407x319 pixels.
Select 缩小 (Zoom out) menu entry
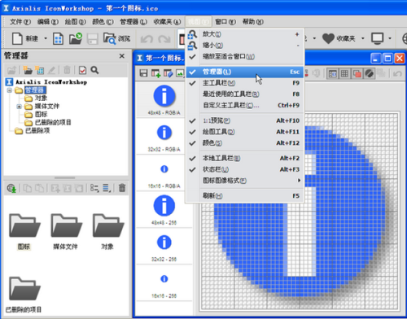[x=244, y=46]
